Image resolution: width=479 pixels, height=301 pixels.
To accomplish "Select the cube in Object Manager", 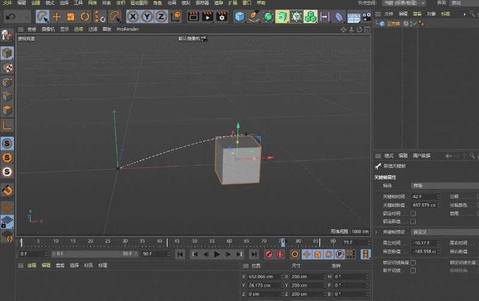I will (x=393, y=23).
